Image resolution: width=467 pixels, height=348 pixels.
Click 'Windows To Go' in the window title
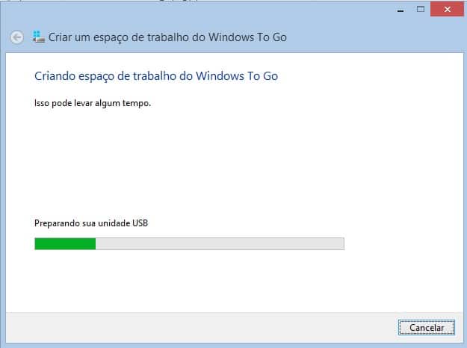click(247, 37)
